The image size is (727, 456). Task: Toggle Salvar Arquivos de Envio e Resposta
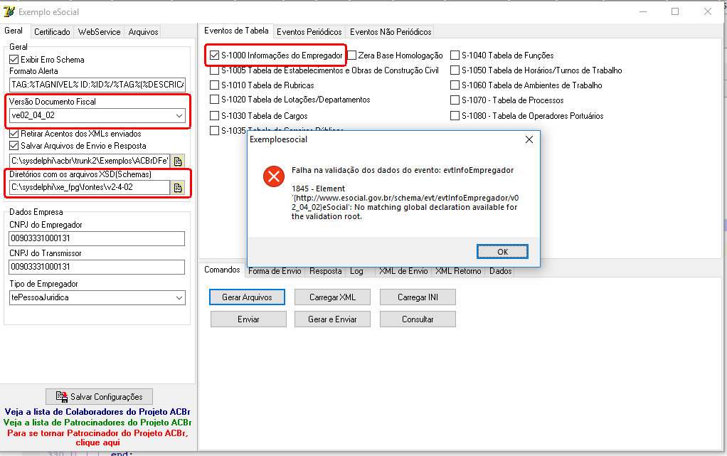coord(14,146)
